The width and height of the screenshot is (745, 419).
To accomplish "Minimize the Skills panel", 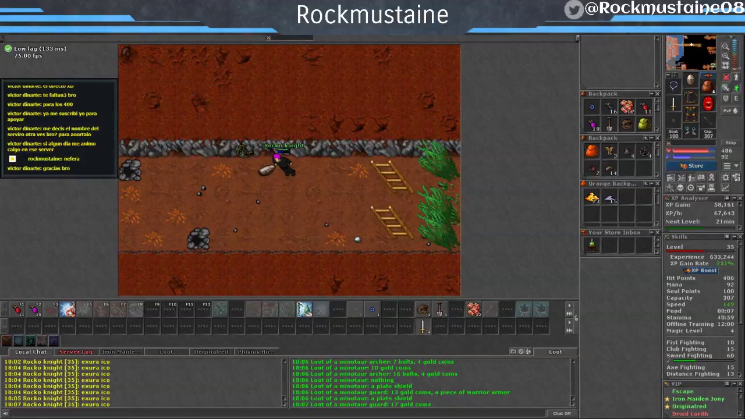I will tap(733, 237).
